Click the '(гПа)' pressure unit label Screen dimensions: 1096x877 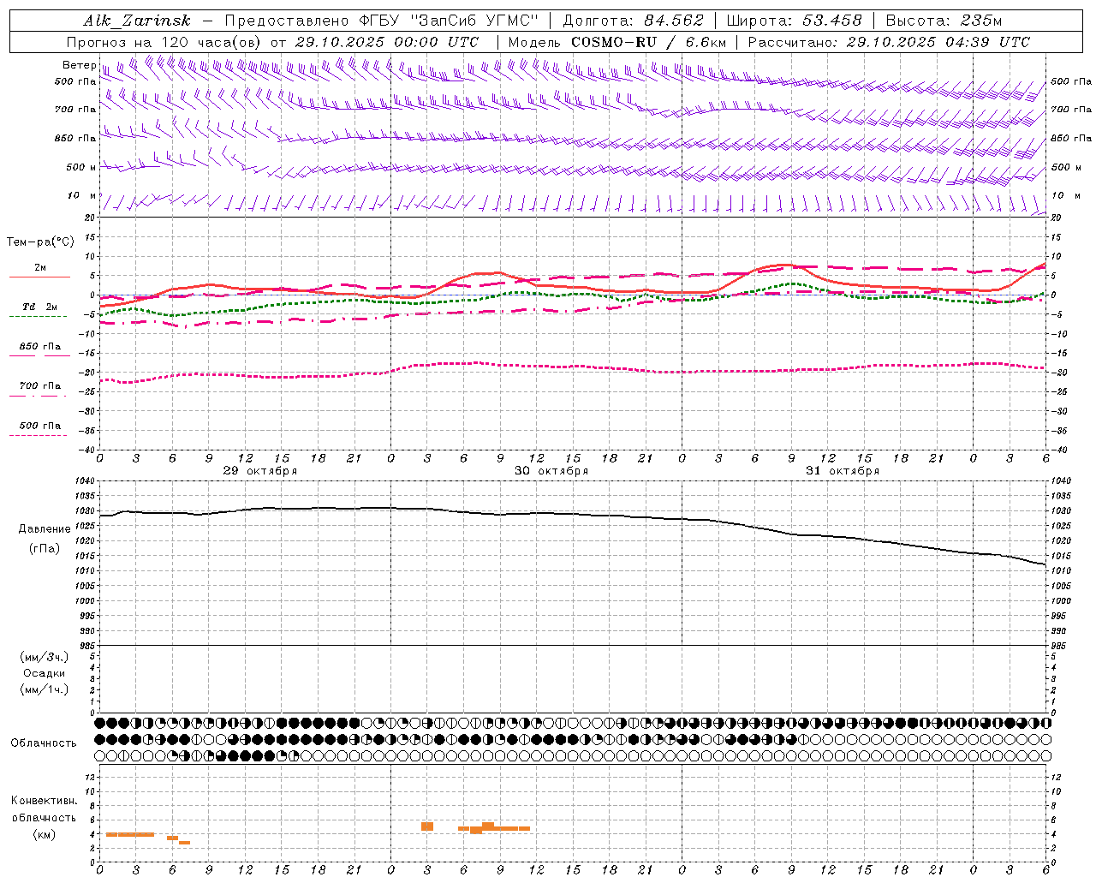click(x=45, y=549)
